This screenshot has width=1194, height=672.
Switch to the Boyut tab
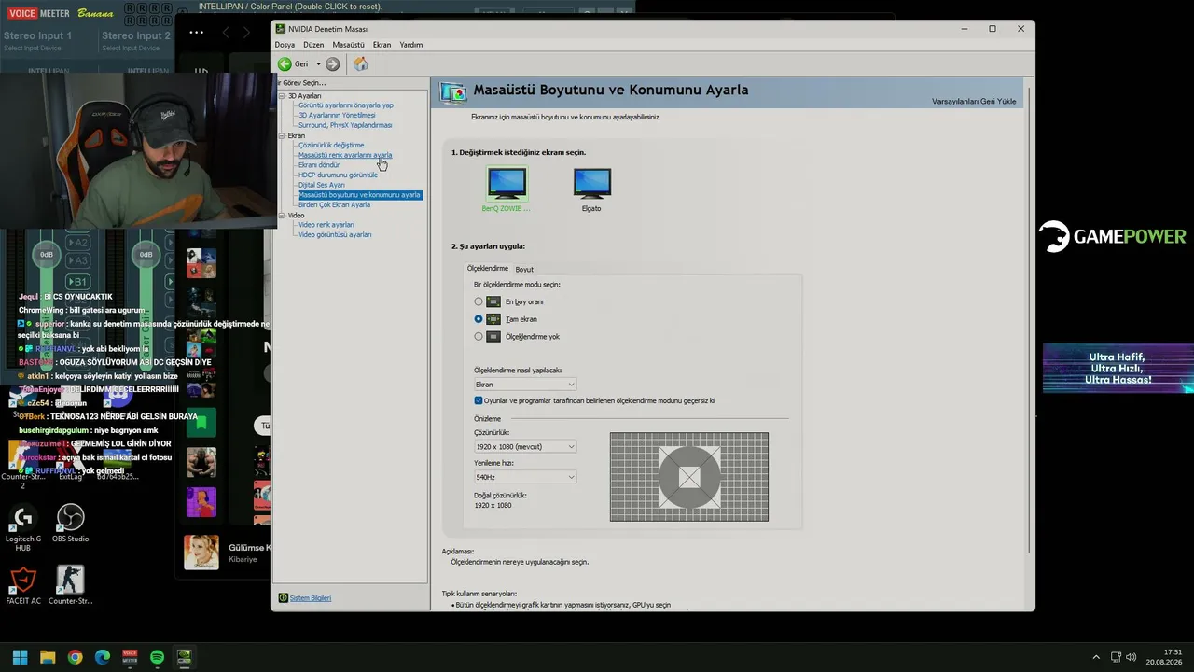click(524, 269)
